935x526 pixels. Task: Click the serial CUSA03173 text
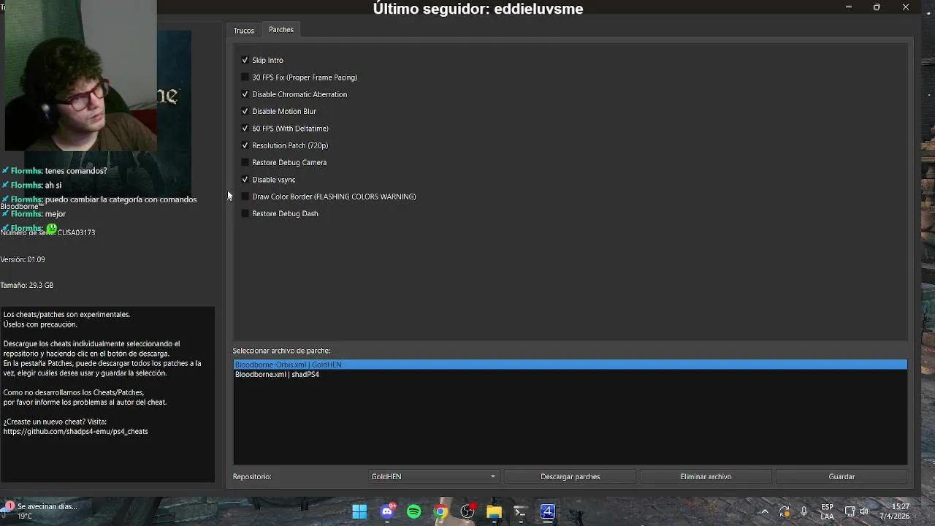pos(76,232)
